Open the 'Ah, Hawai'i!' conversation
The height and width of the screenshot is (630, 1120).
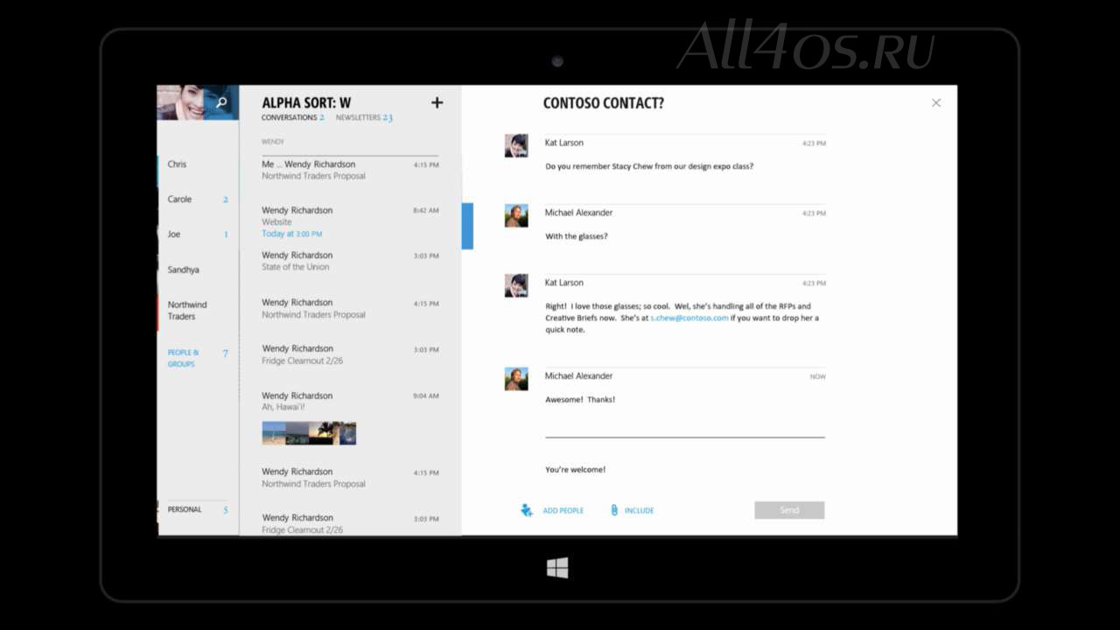click(x=350, y=401)
